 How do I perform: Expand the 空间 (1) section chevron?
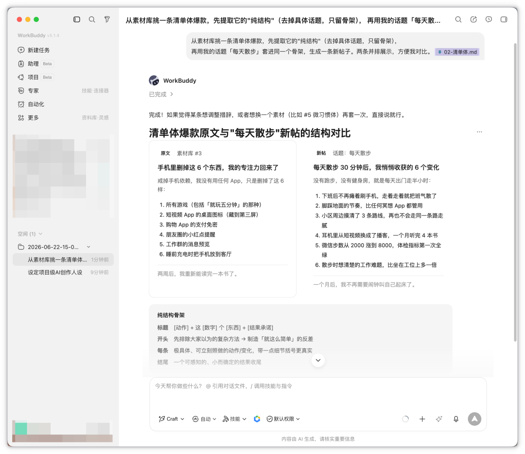[40, 234]
